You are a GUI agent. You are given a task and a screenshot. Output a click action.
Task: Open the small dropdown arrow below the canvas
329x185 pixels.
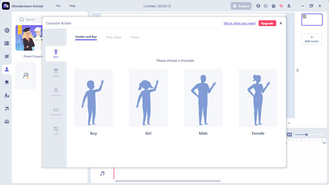pos(289,123)
